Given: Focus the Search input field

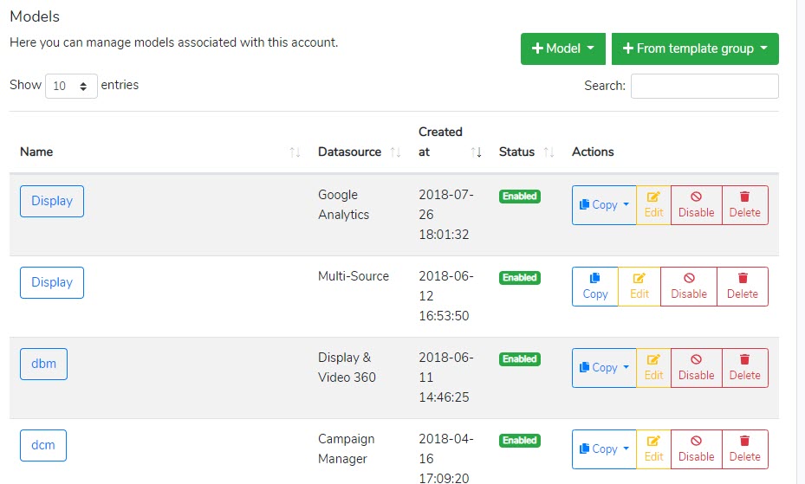Looking at the screenshot, I should pos(704,86).
